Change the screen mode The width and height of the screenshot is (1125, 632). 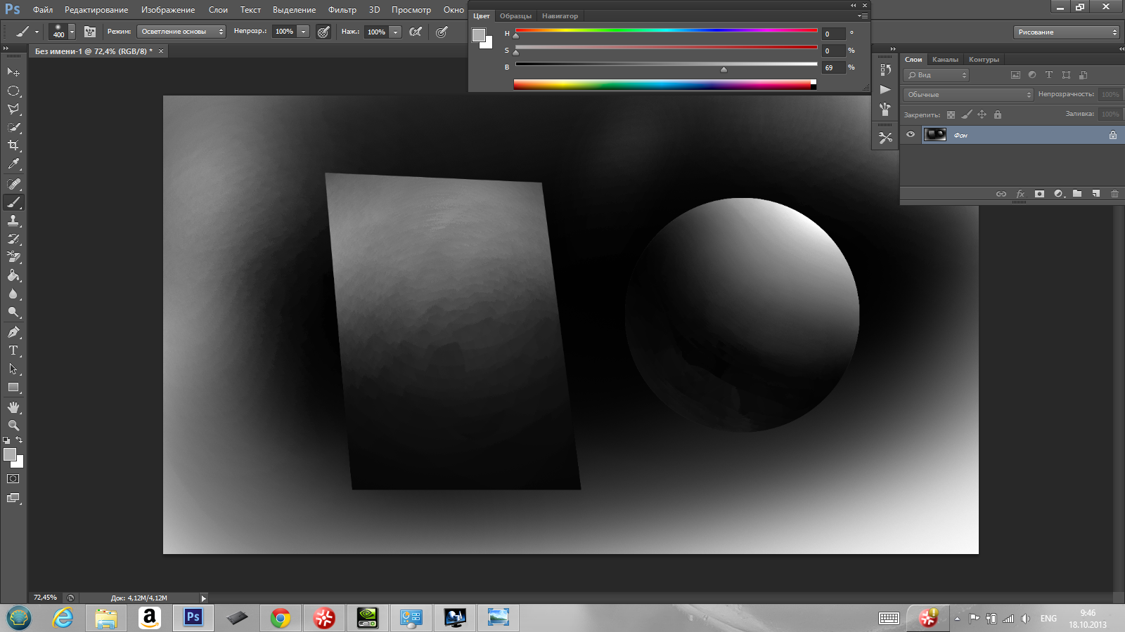coord(13,498)
